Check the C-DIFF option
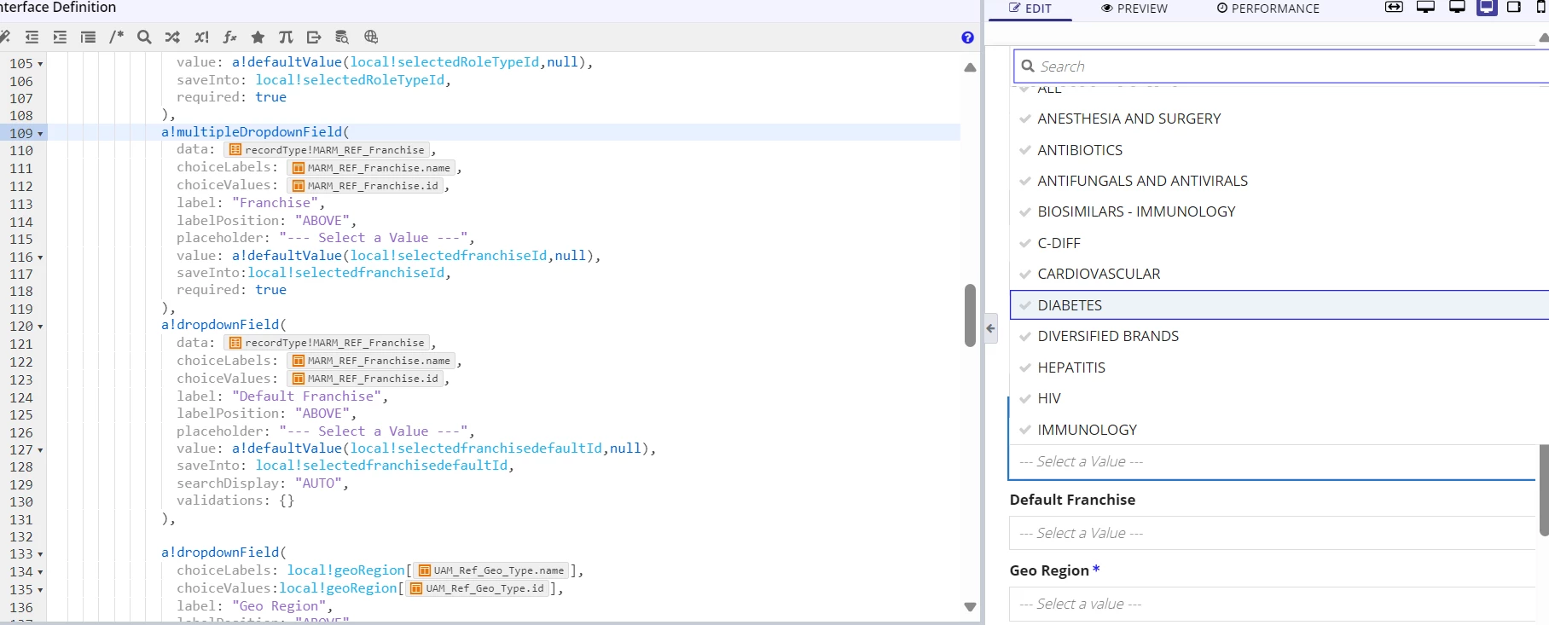 [x=1279, y=243]
